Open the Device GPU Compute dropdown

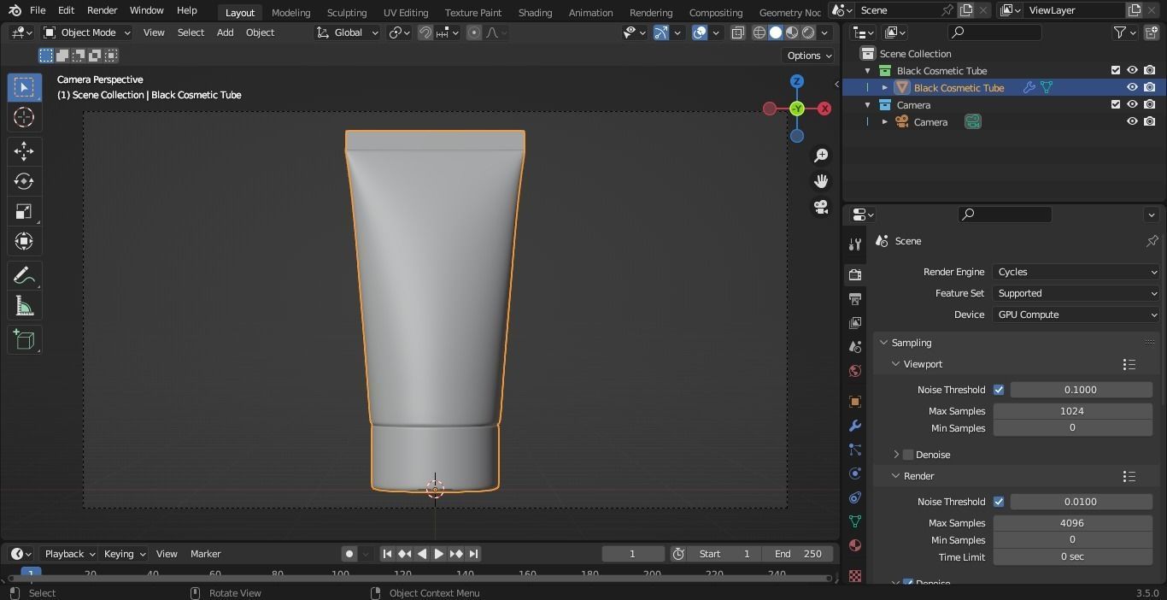coord(1076,315)
